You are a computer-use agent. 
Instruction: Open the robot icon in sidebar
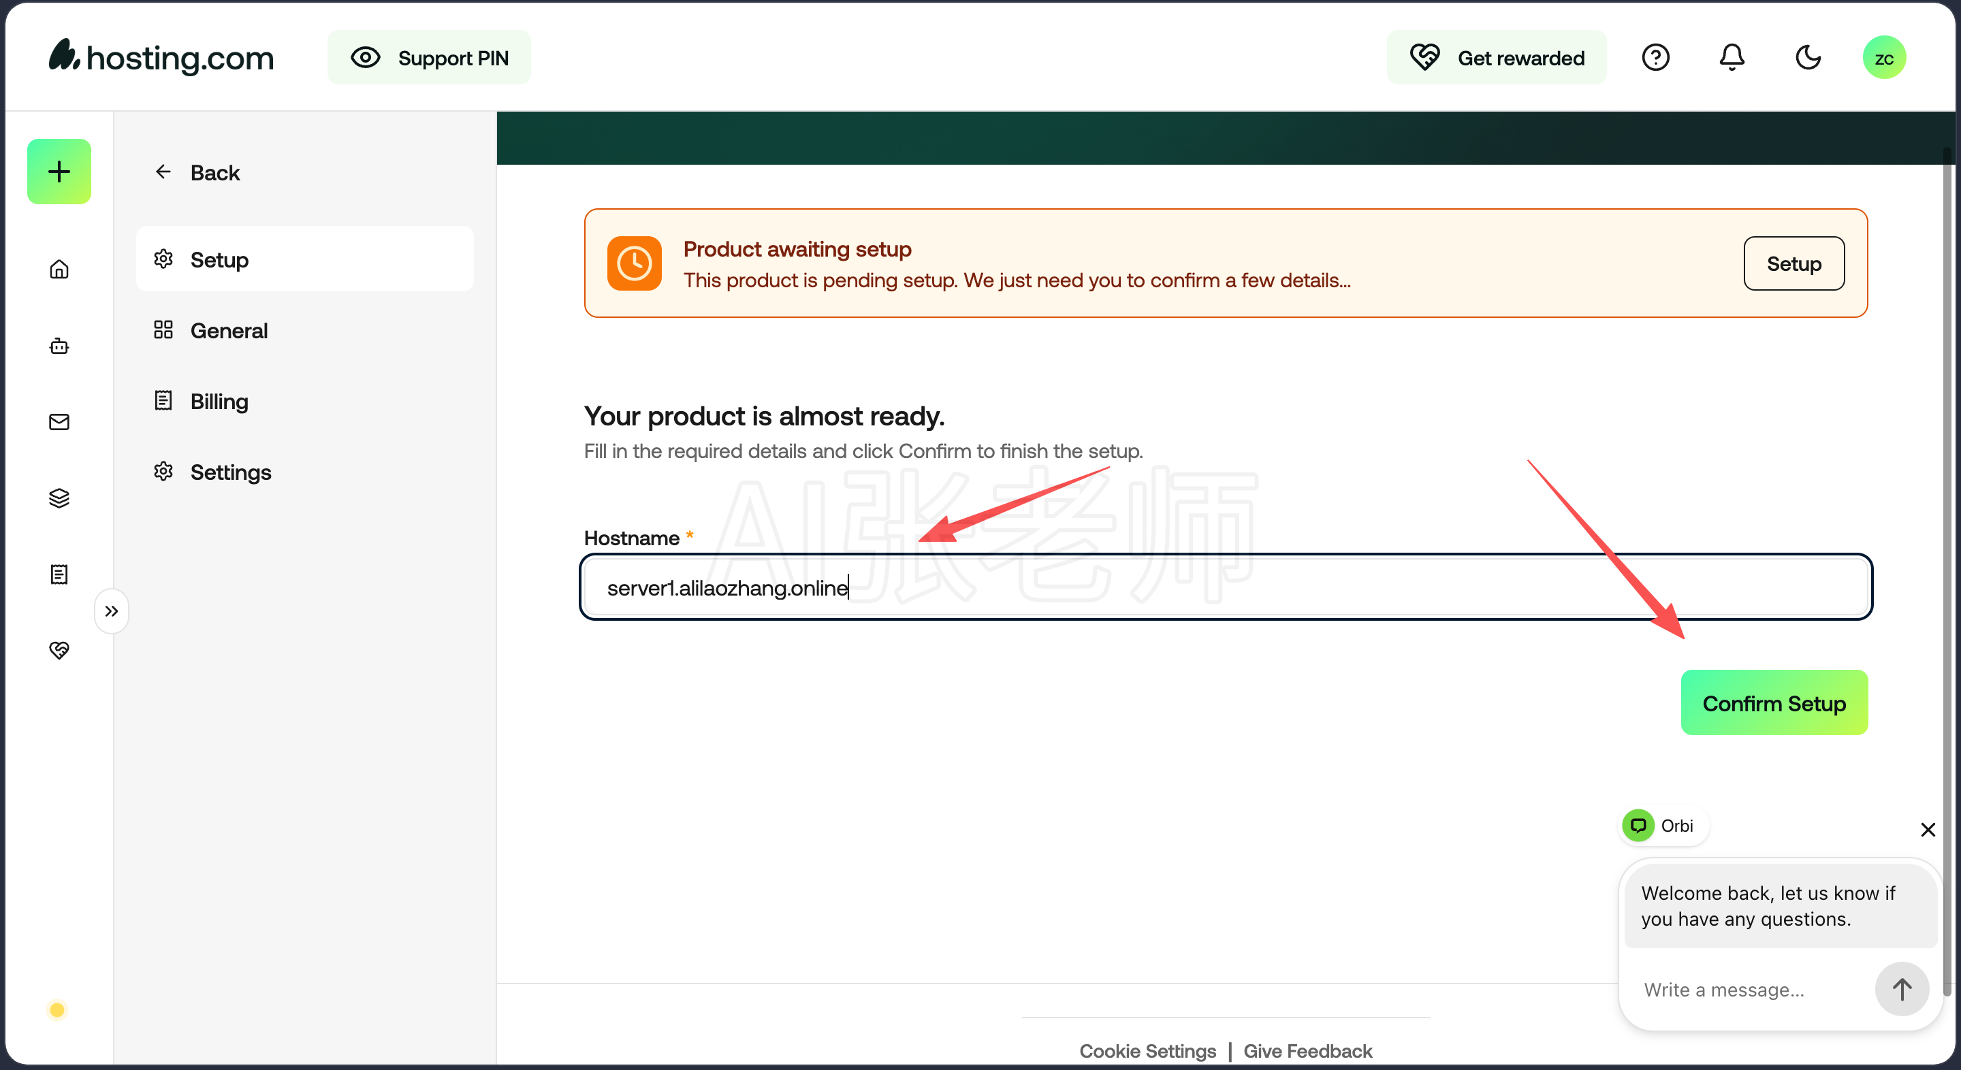point(59,346)
